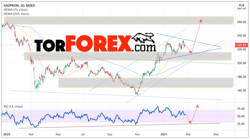Click the 200.00 price axis label
The width and height of the screenshot is (250, 139).
pyautogui.click(x=242, y=63)
